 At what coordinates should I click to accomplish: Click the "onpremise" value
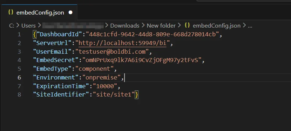[x=102, y=77]
